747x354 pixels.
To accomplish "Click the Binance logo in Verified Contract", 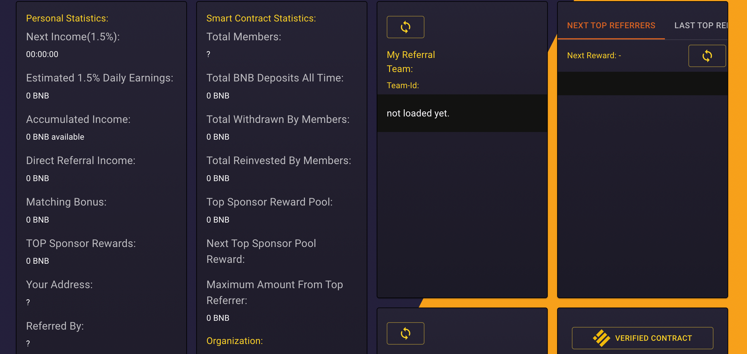I will click(602, 338).
